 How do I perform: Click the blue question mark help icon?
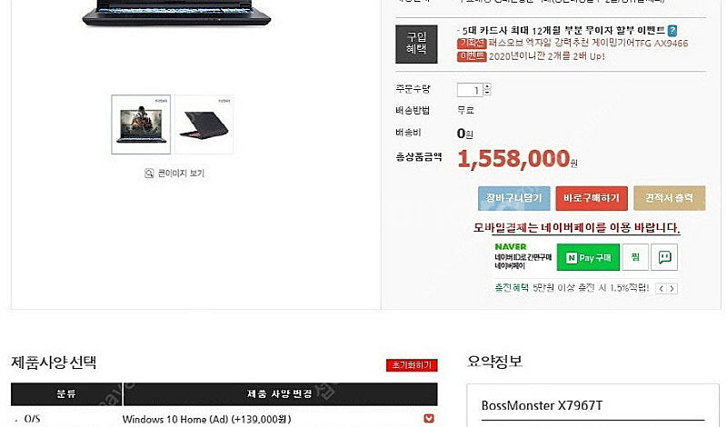(672, 31)
